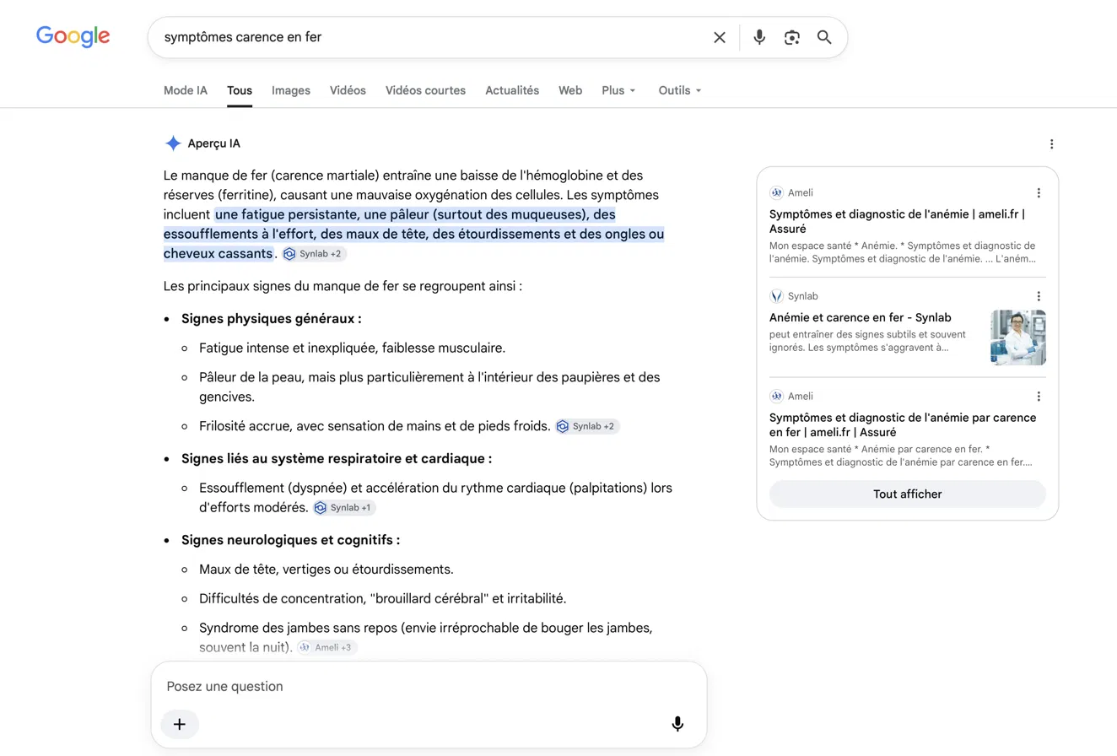Open Anémie et carence en fer - Synlab link
Screen dimensions: 1117x756
point(860,317)
